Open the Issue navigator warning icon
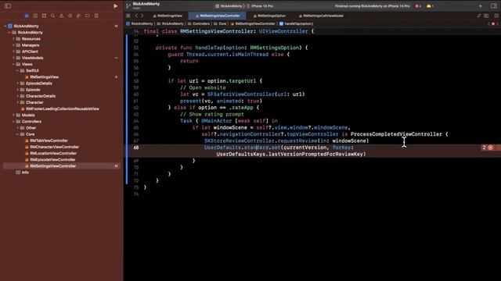 tap(61, 16)
